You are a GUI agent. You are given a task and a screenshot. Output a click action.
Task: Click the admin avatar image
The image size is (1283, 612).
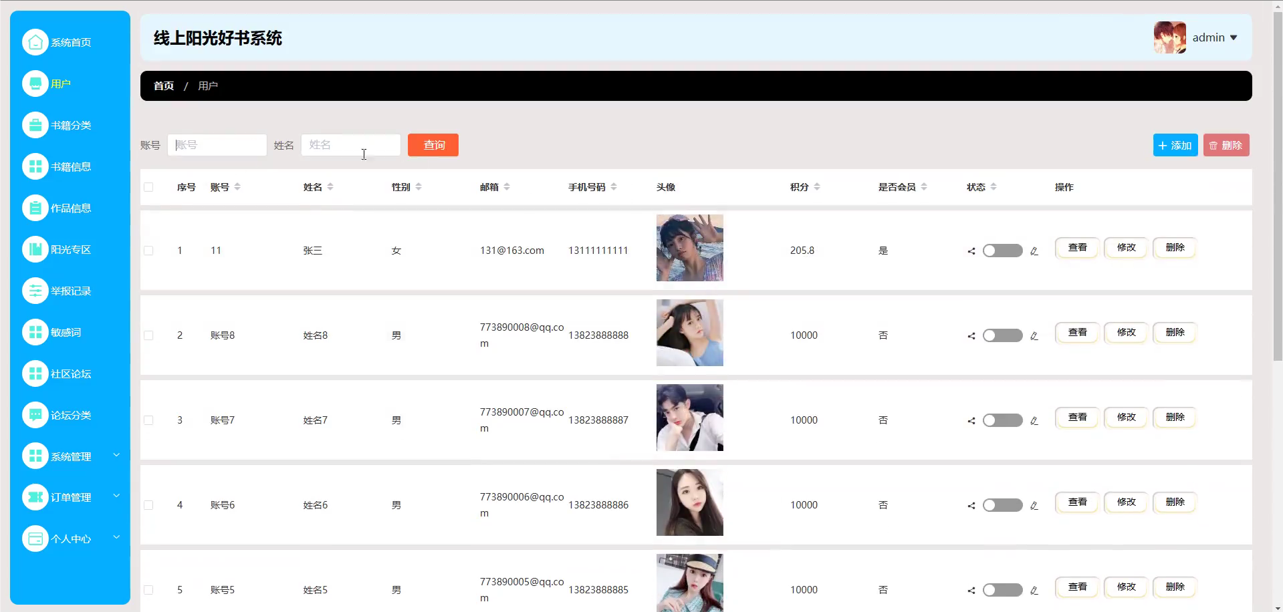coord(1169,37)
